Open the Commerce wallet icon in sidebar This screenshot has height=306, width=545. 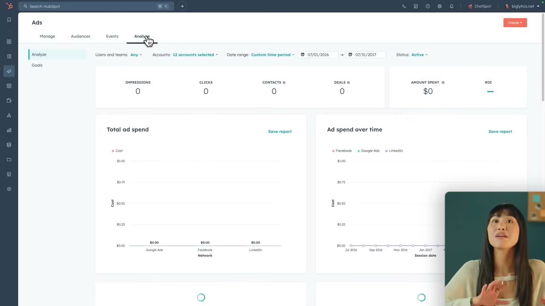(9, 101)
